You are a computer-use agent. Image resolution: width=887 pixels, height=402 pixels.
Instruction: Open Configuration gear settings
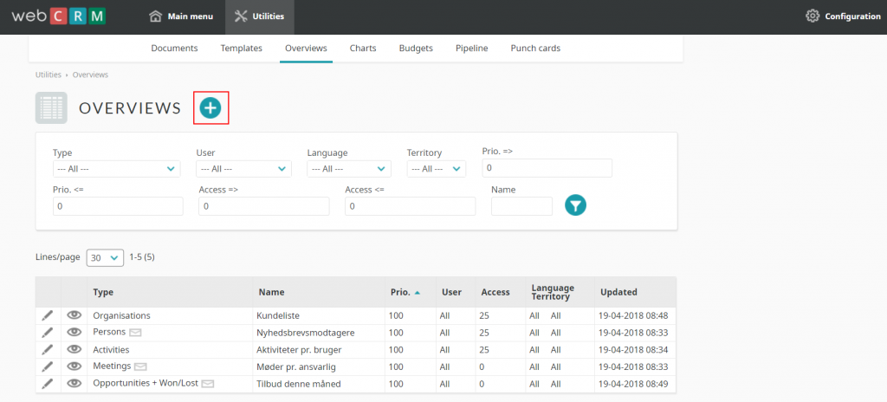coord(812,16)
